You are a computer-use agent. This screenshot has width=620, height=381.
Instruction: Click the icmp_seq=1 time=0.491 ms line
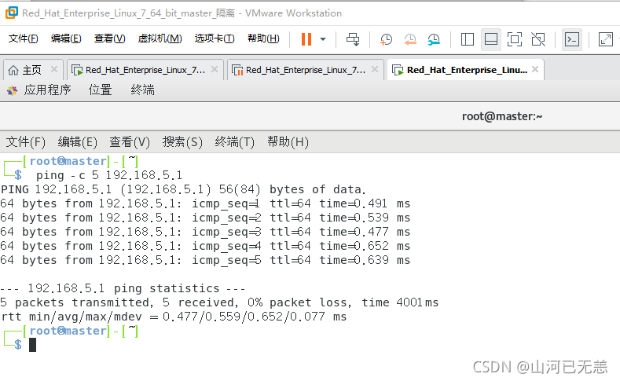(x=205, y=203)
